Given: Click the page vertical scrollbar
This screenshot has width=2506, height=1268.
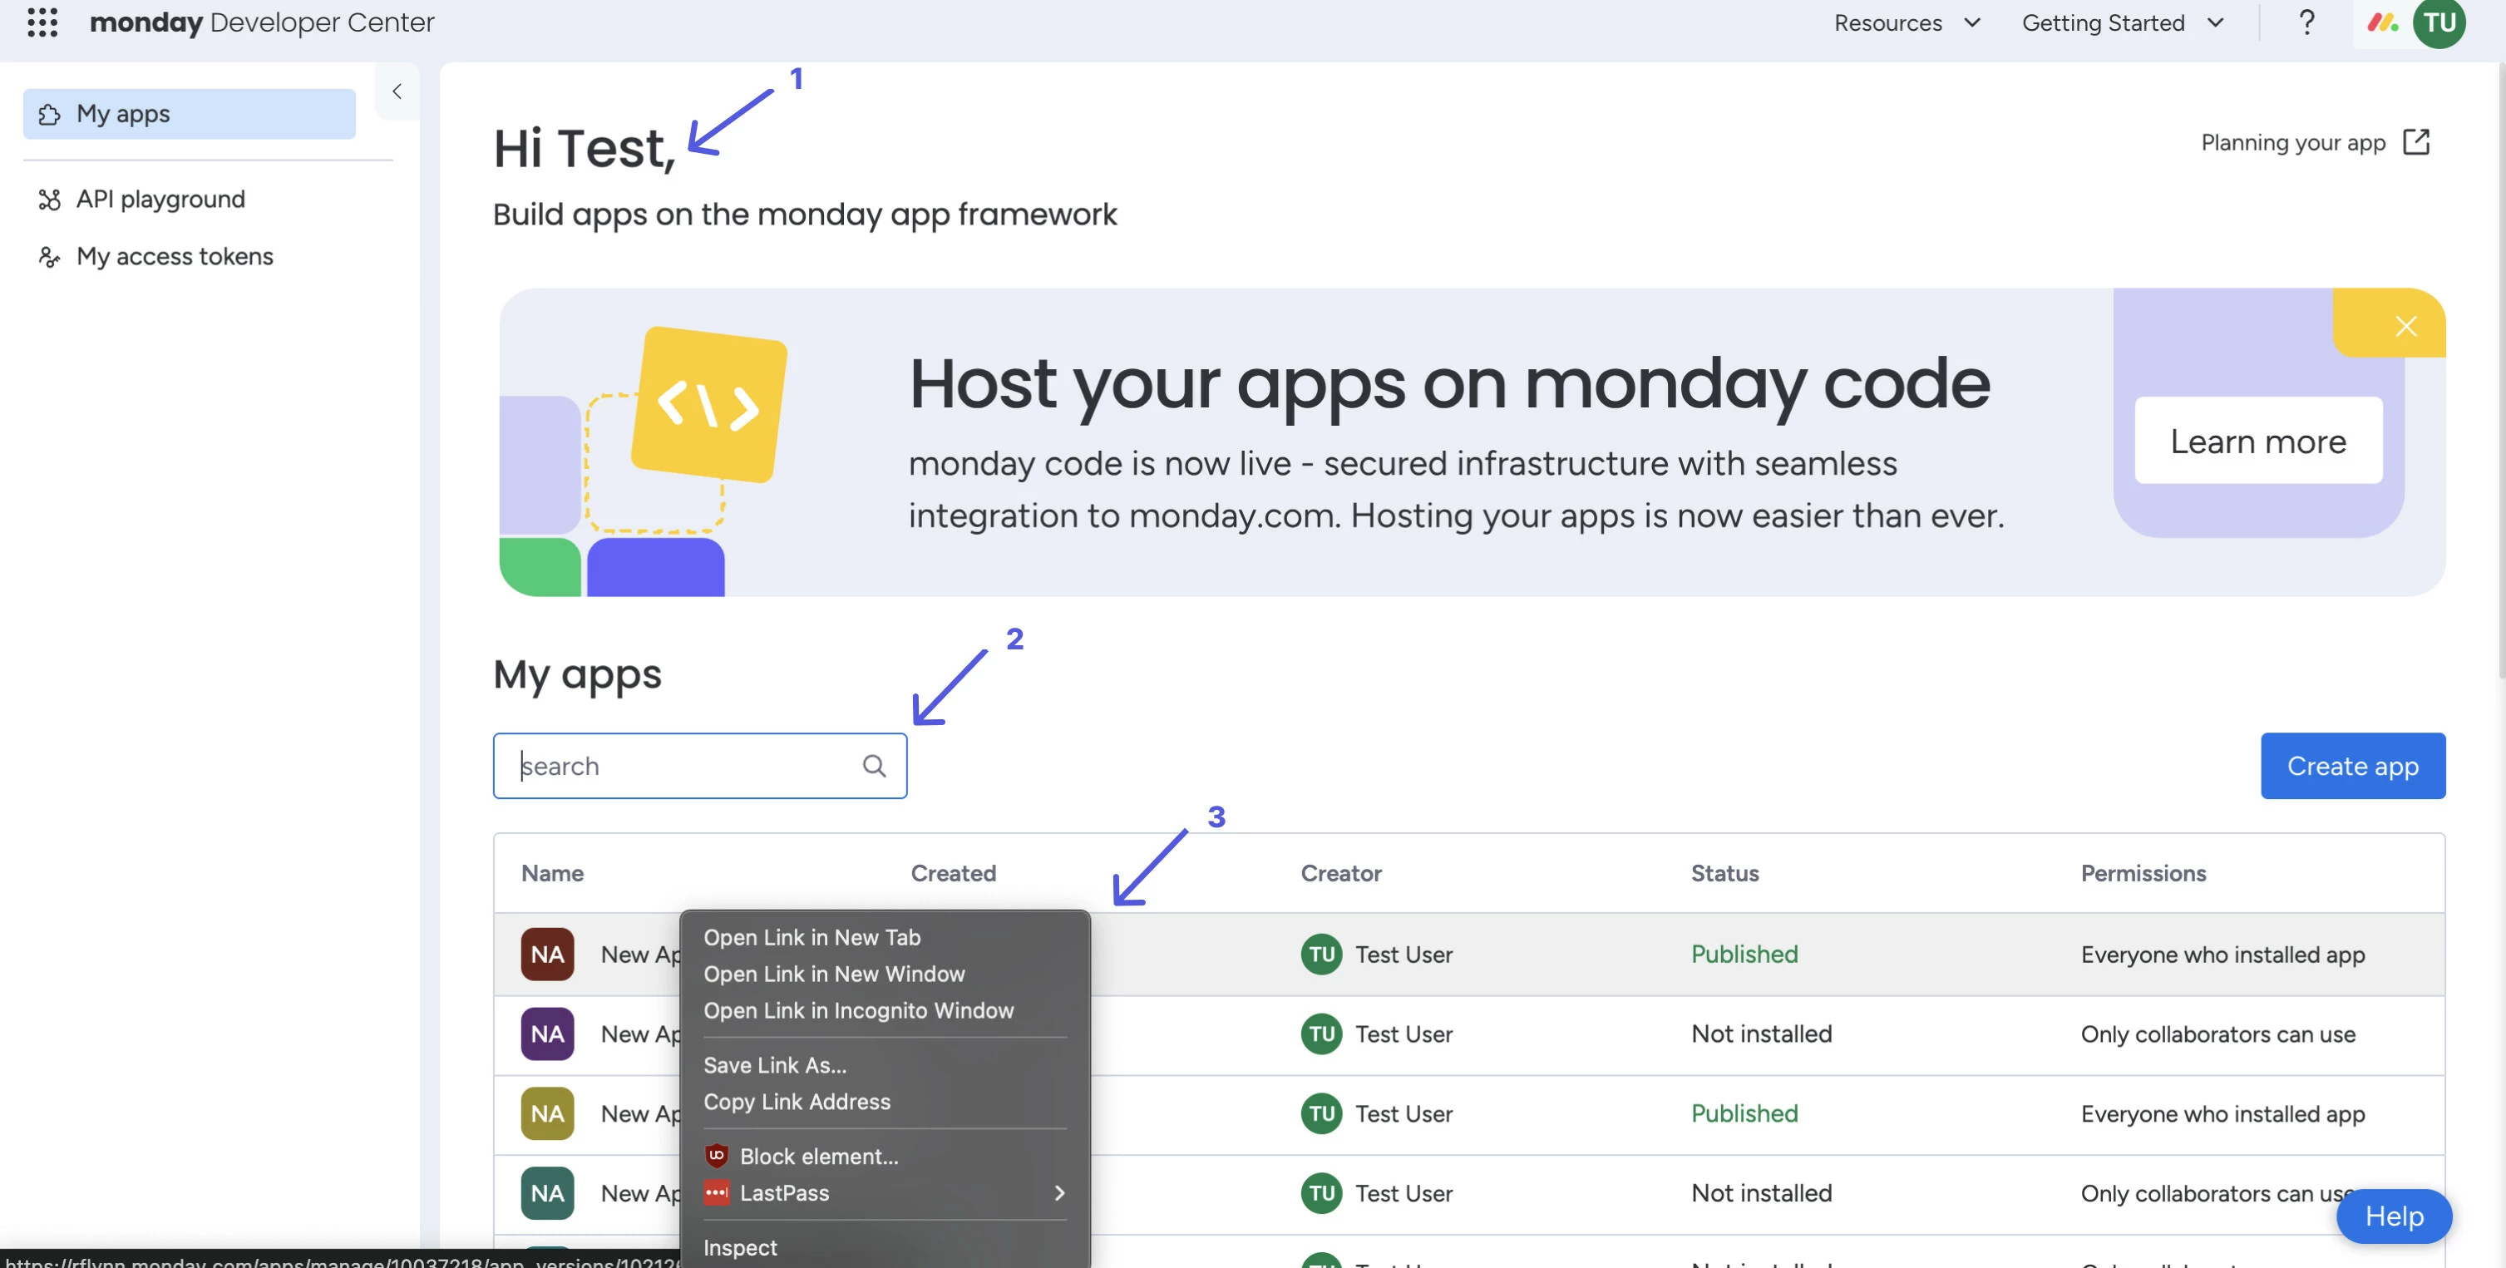Looking at the screenshot, I should click(x=2500, y=370).
